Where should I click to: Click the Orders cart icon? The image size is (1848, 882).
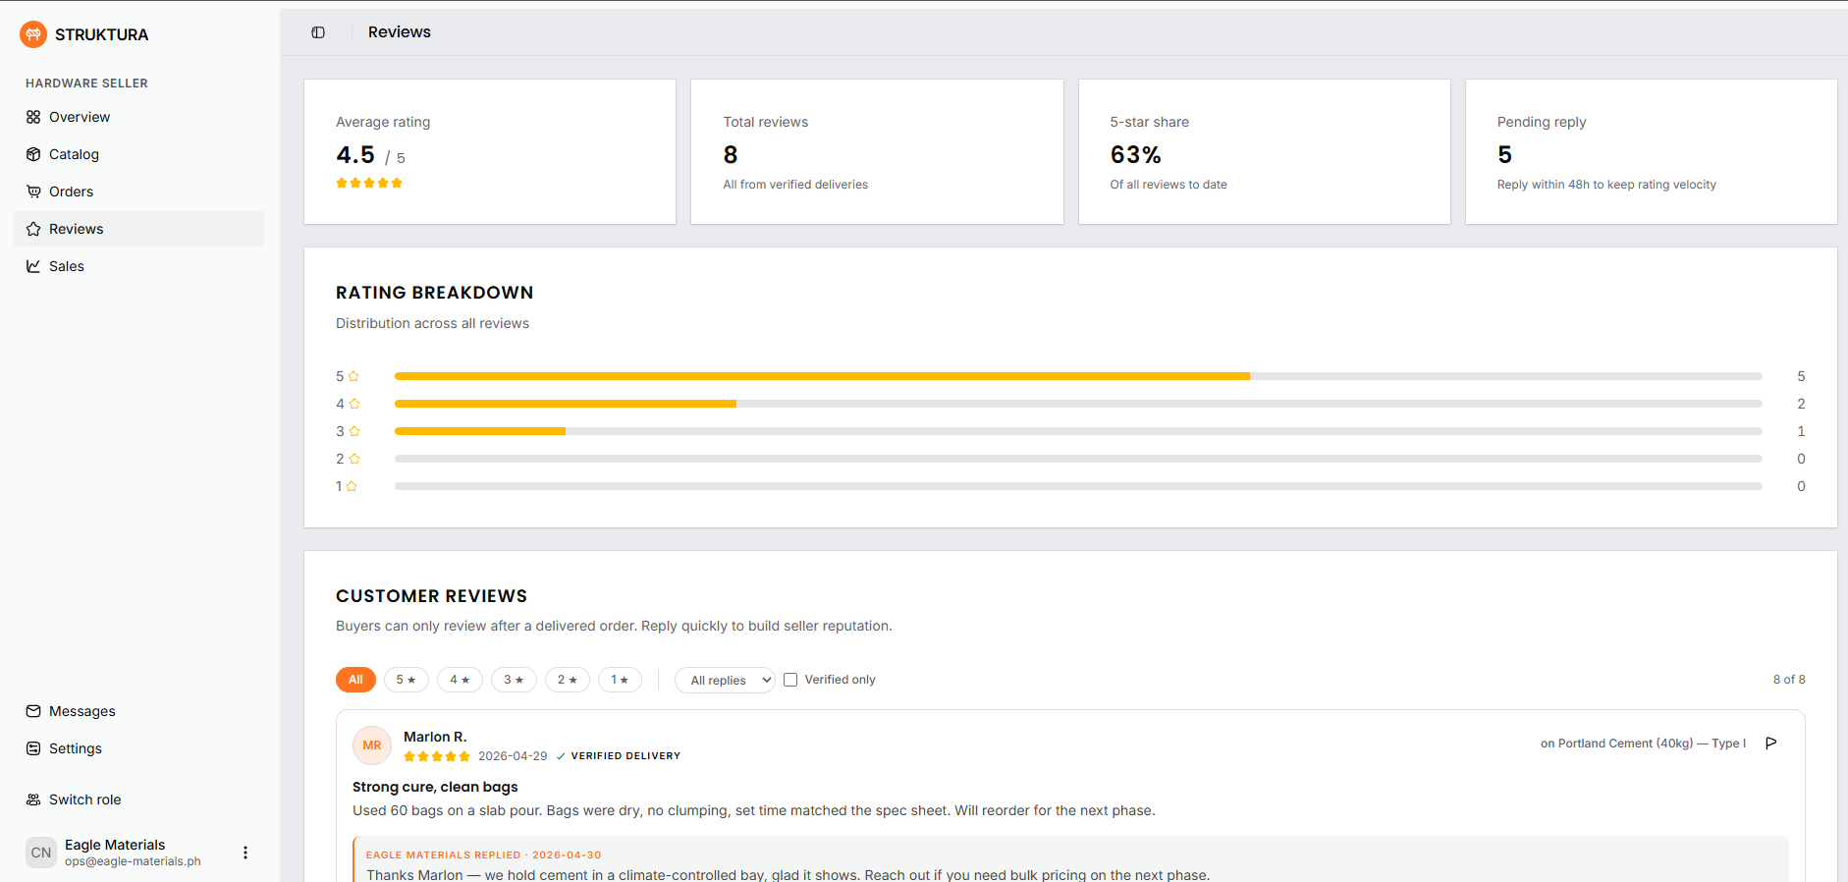[x=33, y=192]
